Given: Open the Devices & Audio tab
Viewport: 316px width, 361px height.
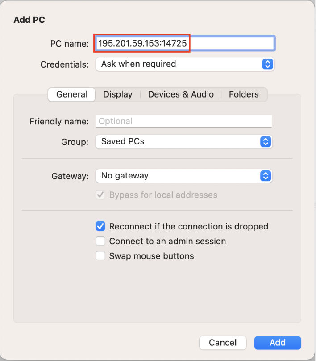Looking at the screenshot, I should pyautogui.click(x=181, y=94).
